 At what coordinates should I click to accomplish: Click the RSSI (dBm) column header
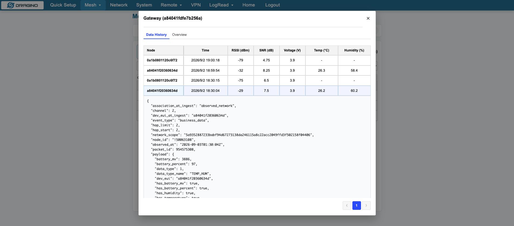241,50
